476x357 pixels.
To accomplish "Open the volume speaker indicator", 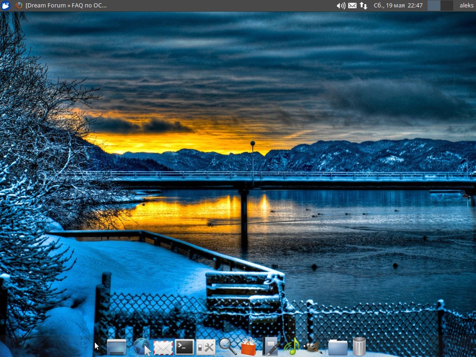I will 341,6.
